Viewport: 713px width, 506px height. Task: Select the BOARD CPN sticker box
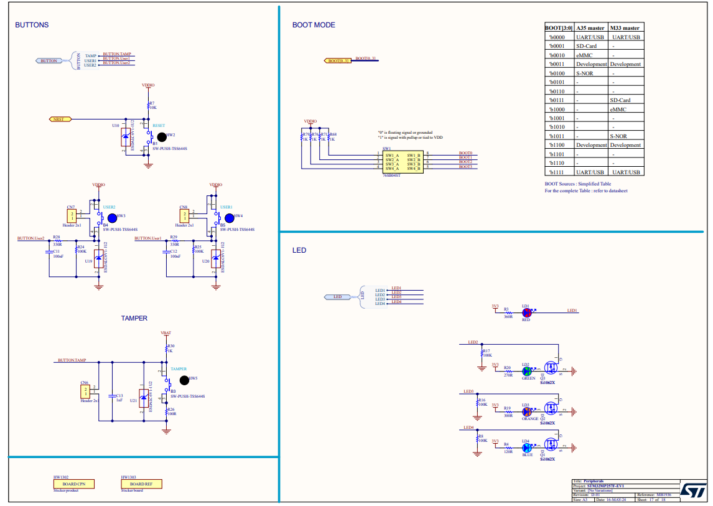tap(73, 484)
